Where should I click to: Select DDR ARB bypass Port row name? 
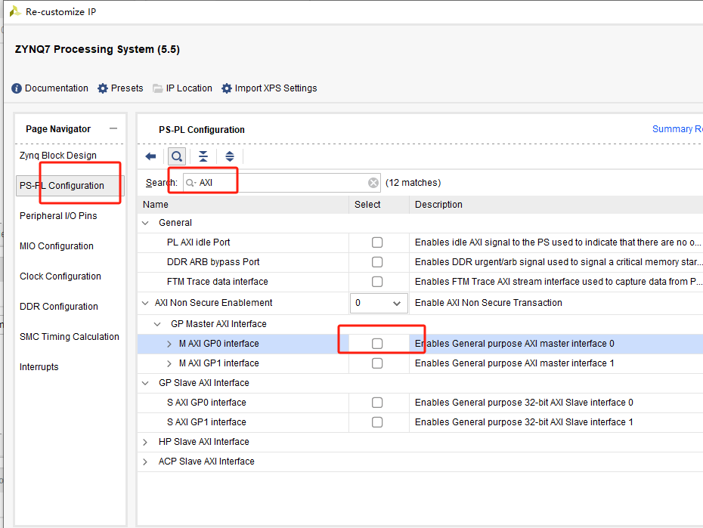click(x=213, y=262)
